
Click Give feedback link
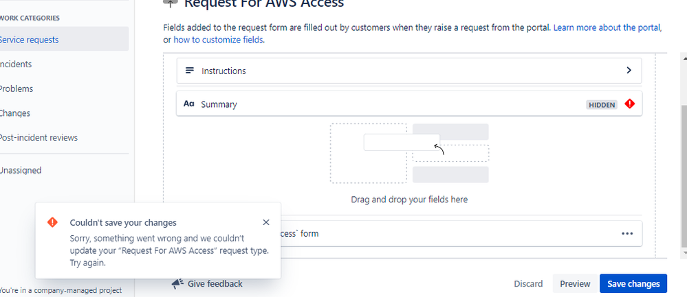click(x=215, y=284)
